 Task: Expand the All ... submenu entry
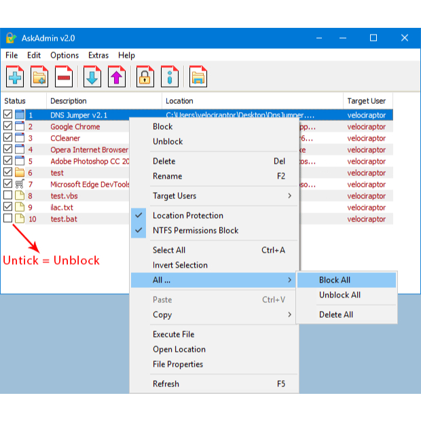pos(215,280)
